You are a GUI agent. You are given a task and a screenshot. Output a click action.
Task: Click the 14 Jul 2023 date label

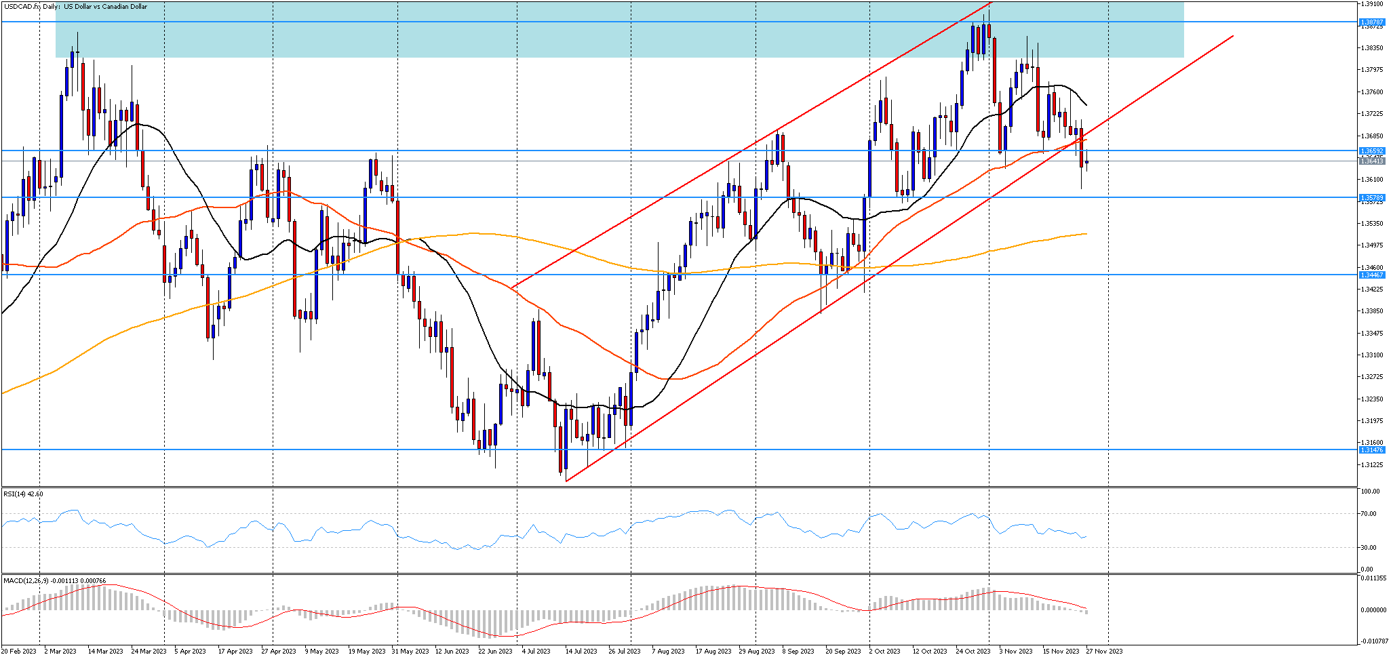click(x=581, y=652)
